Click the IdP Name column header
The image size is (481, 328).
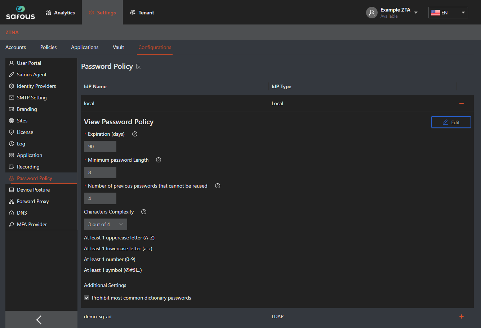pyautogui.click(x=95, y=86)
